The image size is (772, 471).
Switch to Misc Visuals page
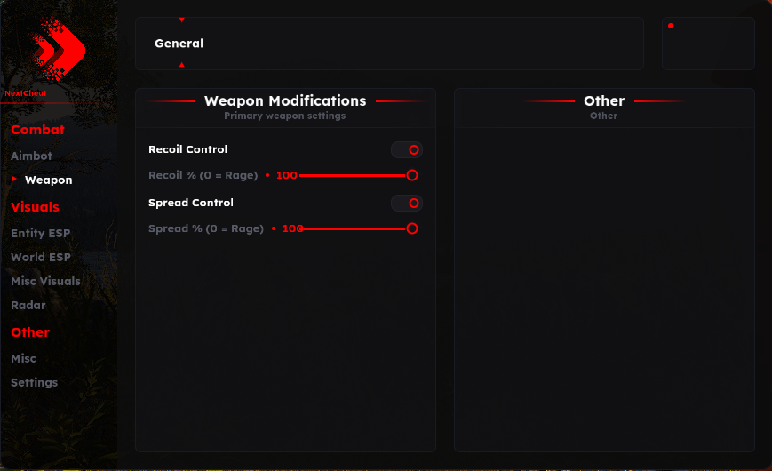[x=45, y=282]
